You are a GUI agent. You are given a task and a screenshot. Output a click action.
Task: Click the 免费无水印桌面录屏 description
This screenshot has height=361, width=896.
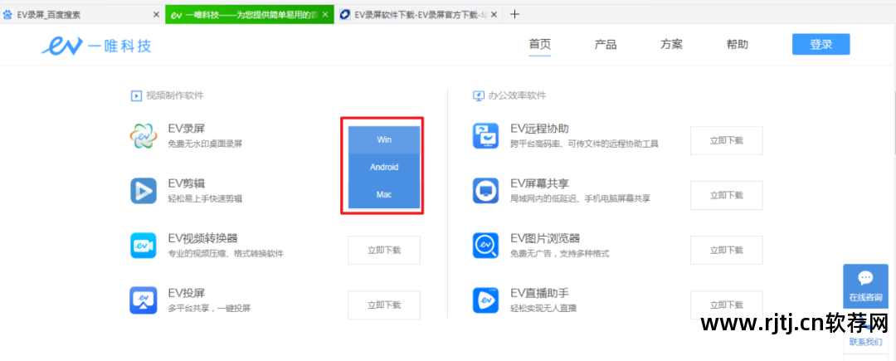pos(205,144)
